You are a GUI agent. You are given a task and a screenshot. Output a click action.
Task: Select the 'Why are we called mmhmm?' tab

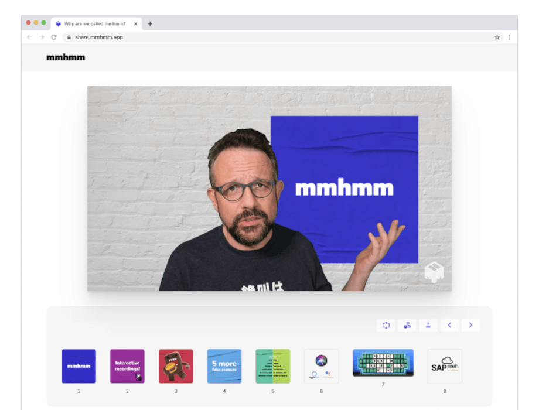[96, 23]
